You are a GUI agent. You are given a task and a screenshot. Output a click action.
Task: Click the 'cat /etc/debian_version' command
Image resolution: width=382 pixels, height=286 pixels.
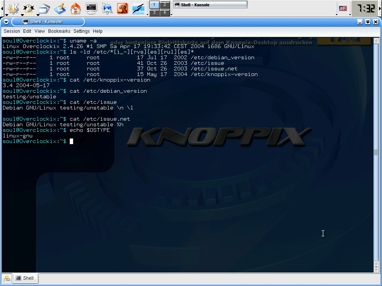[109, 91]
